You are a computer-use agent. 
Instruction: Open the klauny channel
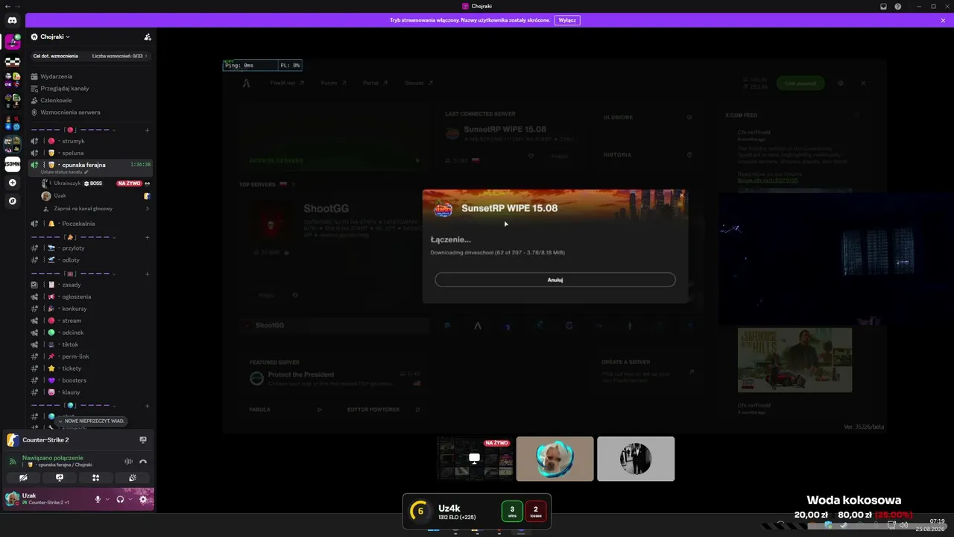[91, 392]
